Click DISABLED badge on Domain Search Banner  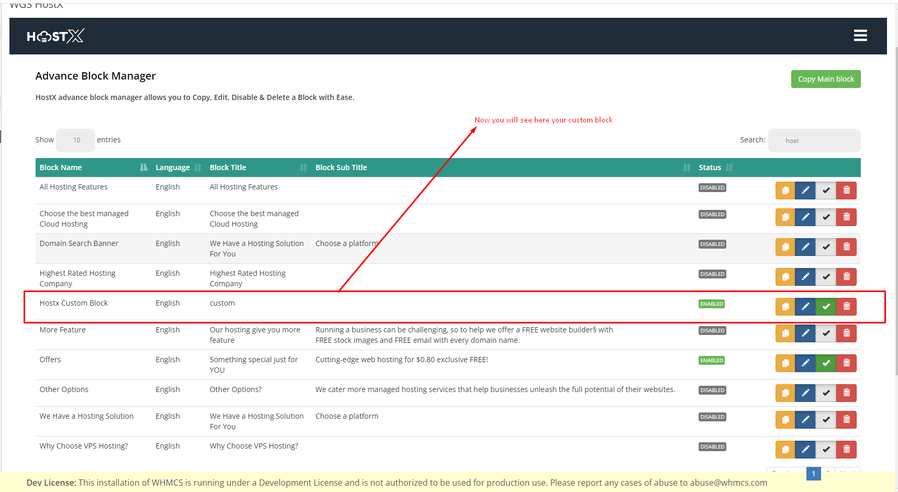pos(712,244)
